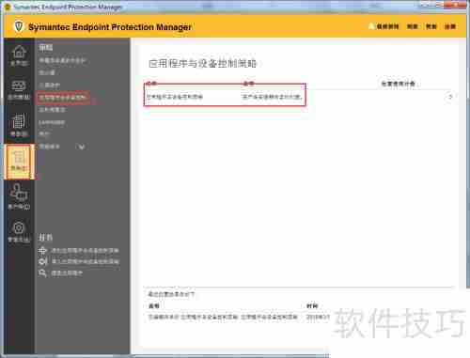470x358 pixels.
Task: Open the Clients sidebar icon
Action: (x=19, y=196)
